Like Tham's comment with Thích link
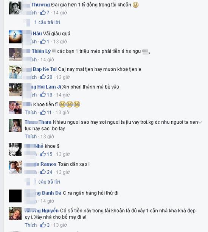The image size is (208, 232). tap(31, 136)
